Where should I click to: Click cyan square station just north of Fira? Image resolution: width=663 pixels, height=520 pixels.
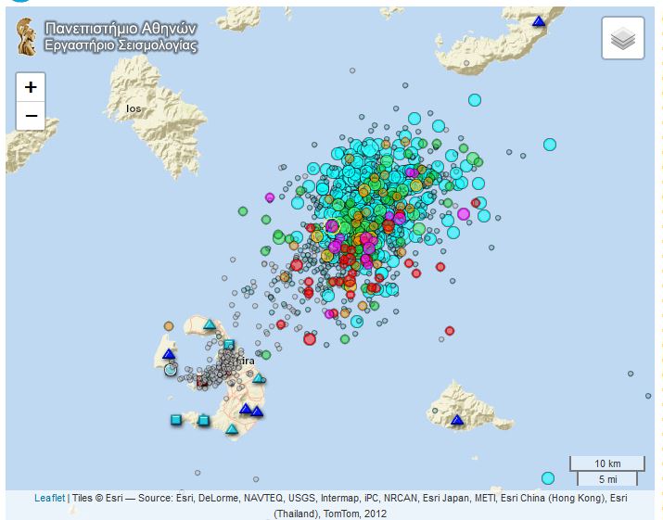tap(229, 345)
